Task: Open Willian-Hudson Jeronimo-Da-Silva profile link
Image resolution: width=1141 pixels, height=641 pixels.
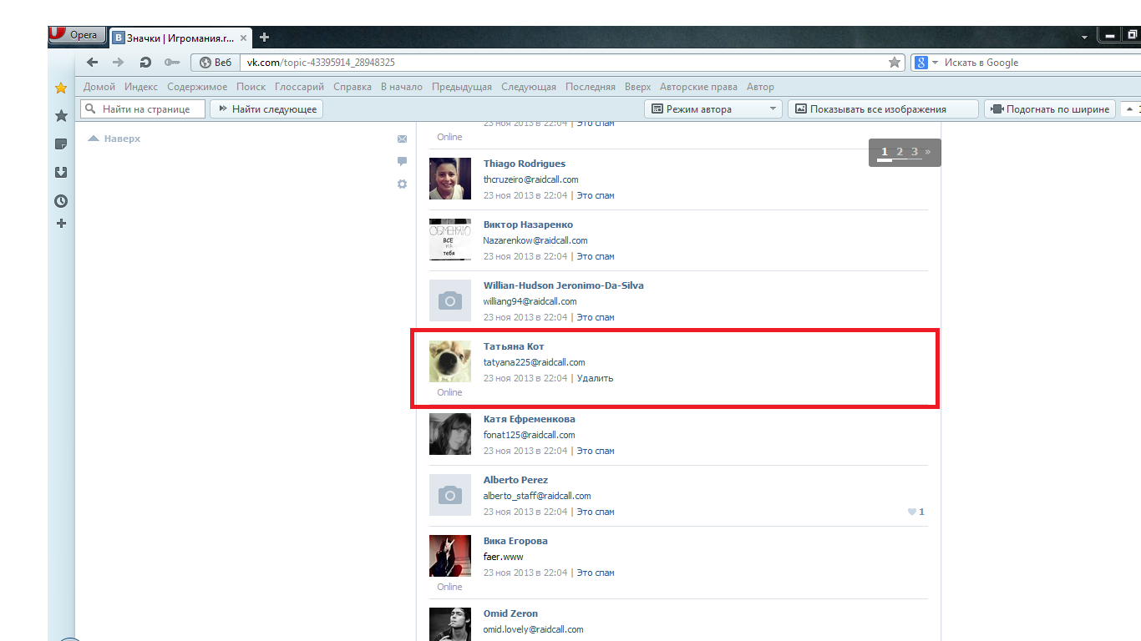Action: (x=564, y=285)
